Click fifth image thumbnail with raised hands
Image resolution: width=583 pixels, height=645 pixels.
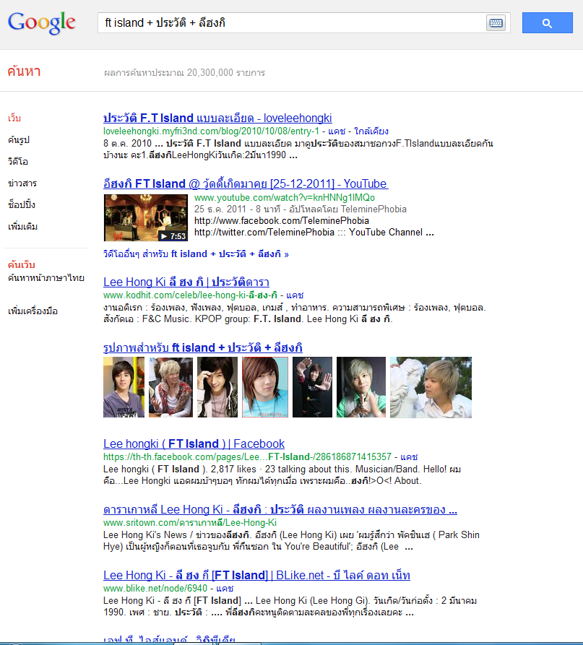312,387
